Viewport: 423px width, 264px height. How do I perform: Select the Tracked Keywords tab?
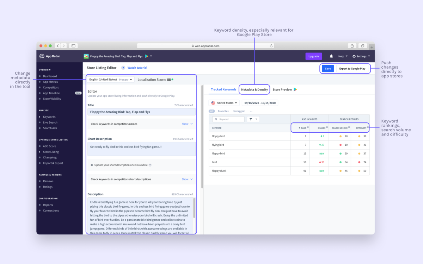[223, 89]
